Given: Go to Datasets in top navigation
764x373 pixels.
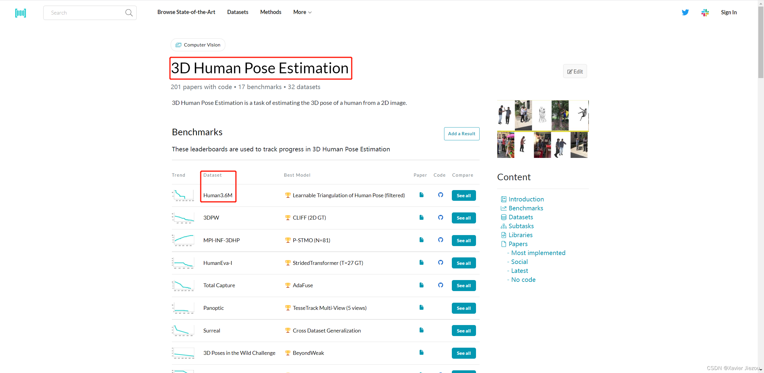Looking at the screenshot, I should pos(238,12).
